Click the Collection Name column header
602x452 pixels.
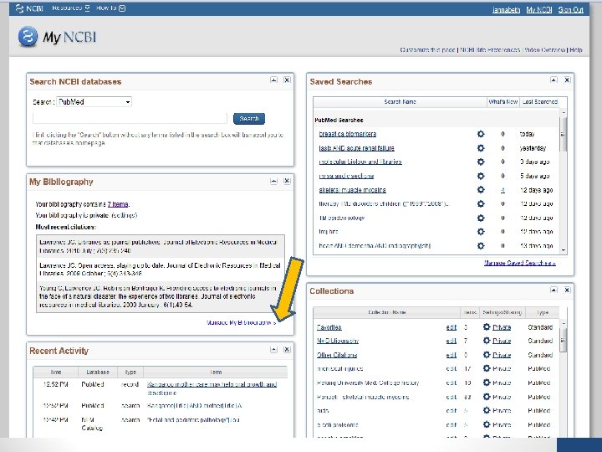click(386, 312)
